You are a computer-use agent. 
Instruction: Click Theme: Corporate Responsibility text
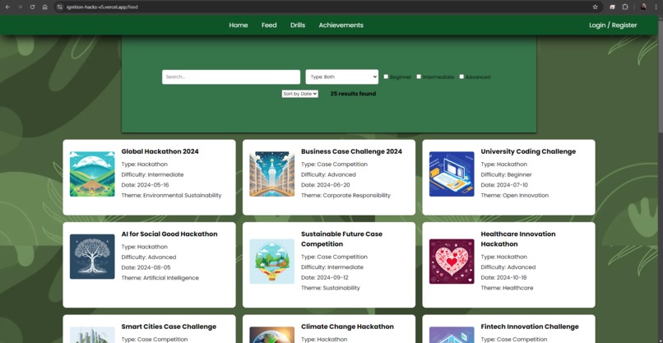pos(345,196)
